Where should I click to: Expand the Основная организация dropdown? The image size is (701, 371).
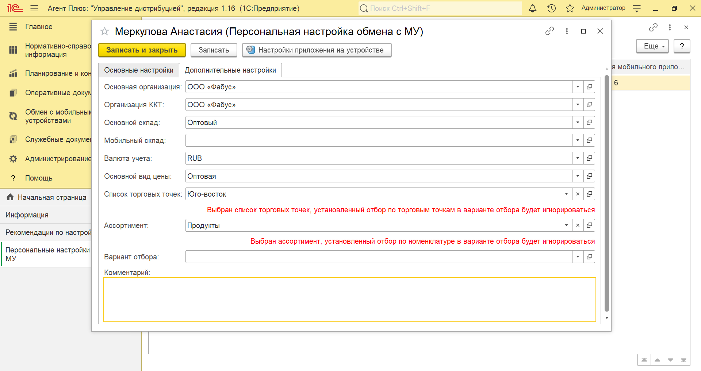coord(578,87)
